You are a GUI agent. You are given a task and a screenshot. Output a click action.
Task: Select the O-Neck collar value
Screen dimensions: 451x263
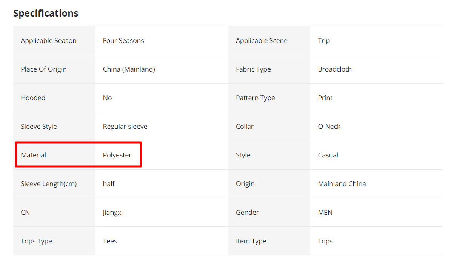pos(329,127)
